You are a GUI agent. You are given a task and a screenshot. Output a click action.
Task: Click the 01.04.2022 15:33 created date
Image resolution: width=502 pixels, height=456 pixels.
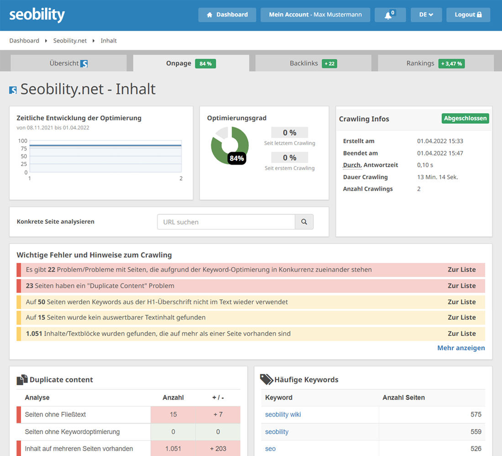[440, 141]
